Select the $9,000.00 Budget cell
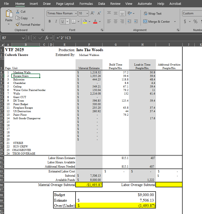Screen dimensions: 202x214 [x=116, y=195]
